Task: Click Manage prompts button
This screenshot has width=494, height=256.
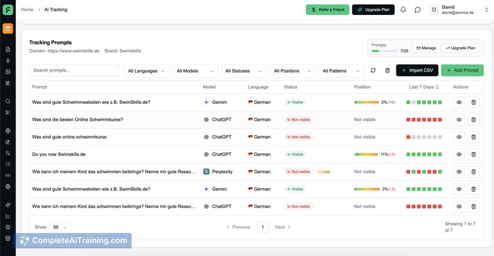Action: coord(427,48)
